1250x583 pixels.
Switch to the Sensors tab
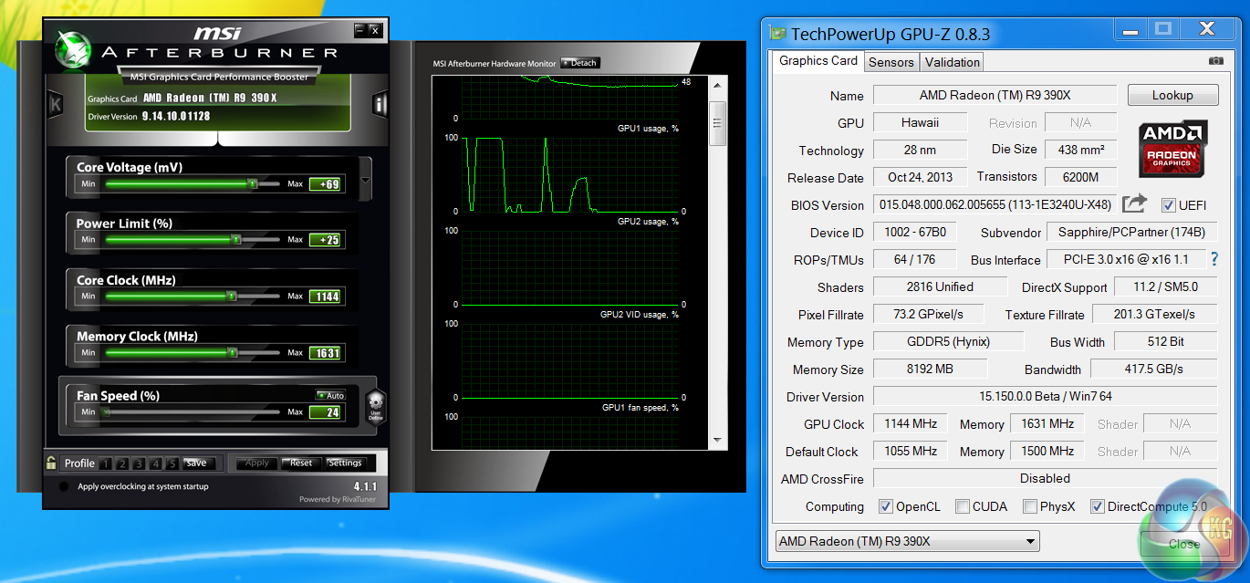(891, 62)
